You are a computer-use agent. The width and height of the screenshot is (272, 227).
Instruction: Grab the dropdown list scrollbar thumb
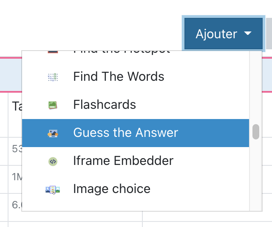click(x=255, y=132)
